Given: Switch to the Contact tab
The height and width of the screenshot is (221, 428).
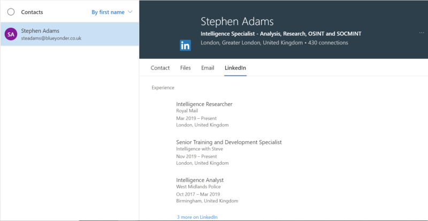Looking at the screenshot, I should pos(160,68).
